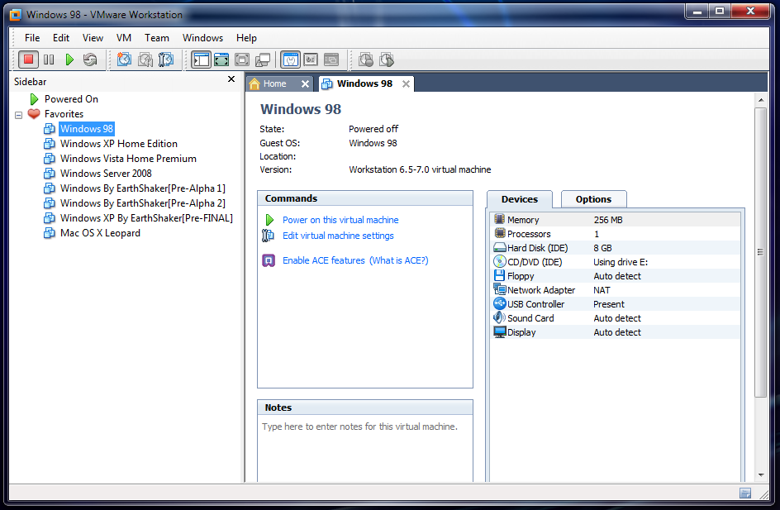The width and height of the screenshot is (780, 510).
Task: Select Windows By EarthShaker[Pre-Alpha 2] VM
Action: pos(142,203)
